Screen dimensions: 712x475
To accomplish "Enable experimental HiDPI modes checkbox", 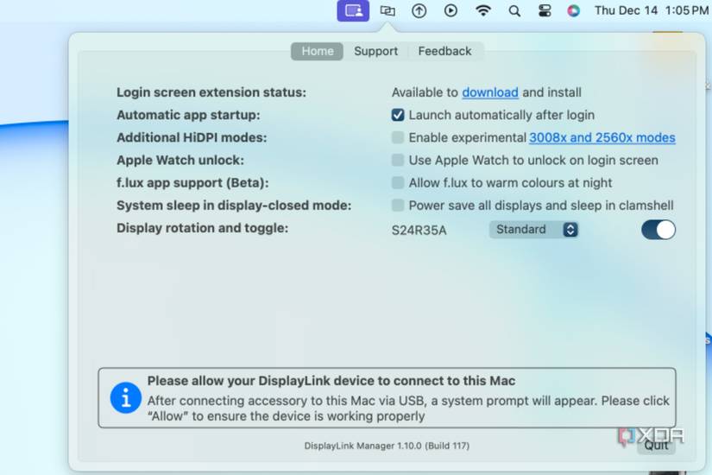I will pos(398,137).
